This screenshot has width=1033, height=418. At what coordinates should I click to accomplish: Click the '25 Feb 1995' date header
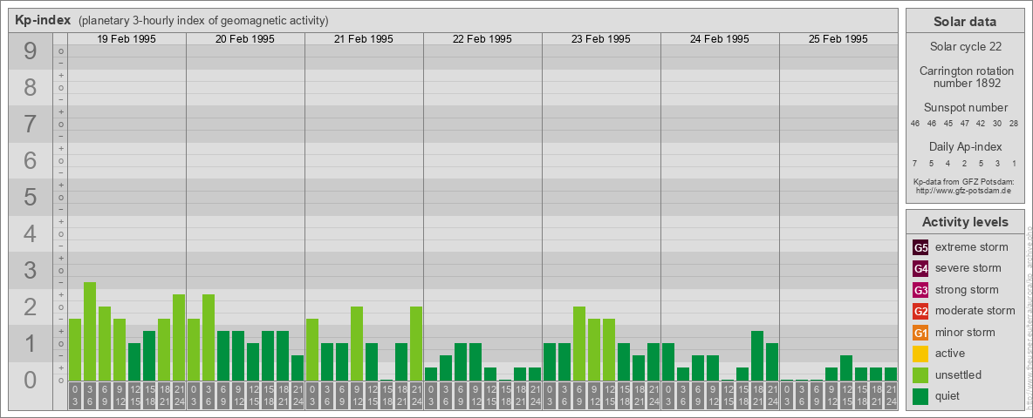838,39
